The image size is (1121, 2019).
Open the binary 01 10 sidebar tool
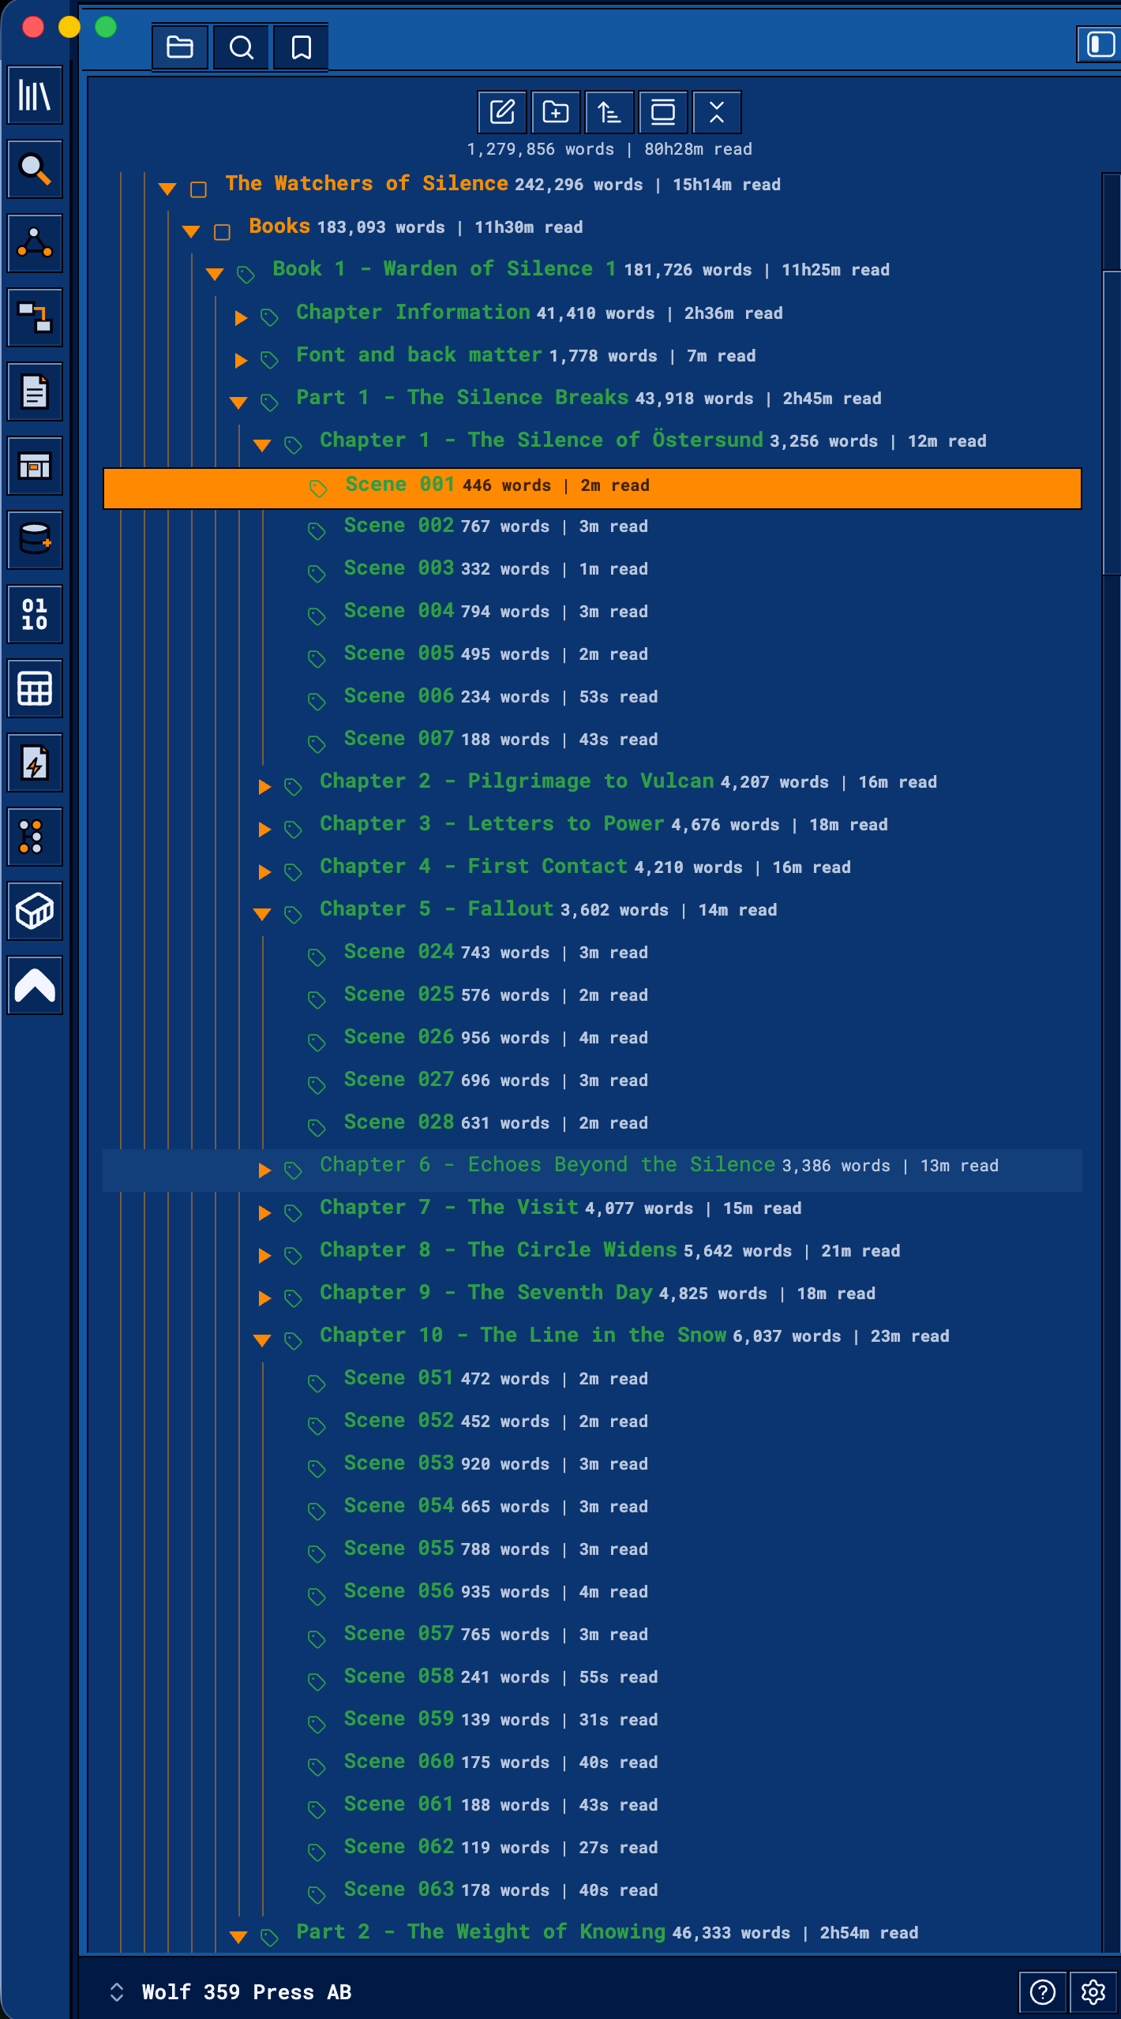click(x=35, y=614)
